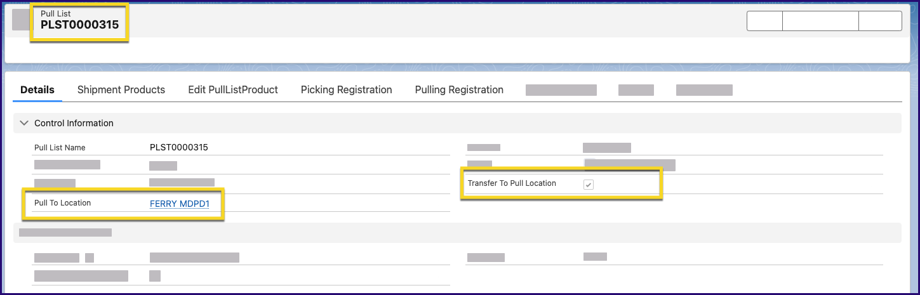
Task: Click the Pull List Name value PLST0000315
Action: 179,147
